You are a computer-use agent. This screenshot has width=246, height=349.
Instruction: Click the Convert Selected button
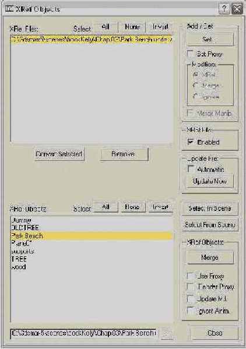(x=59, y=154)
